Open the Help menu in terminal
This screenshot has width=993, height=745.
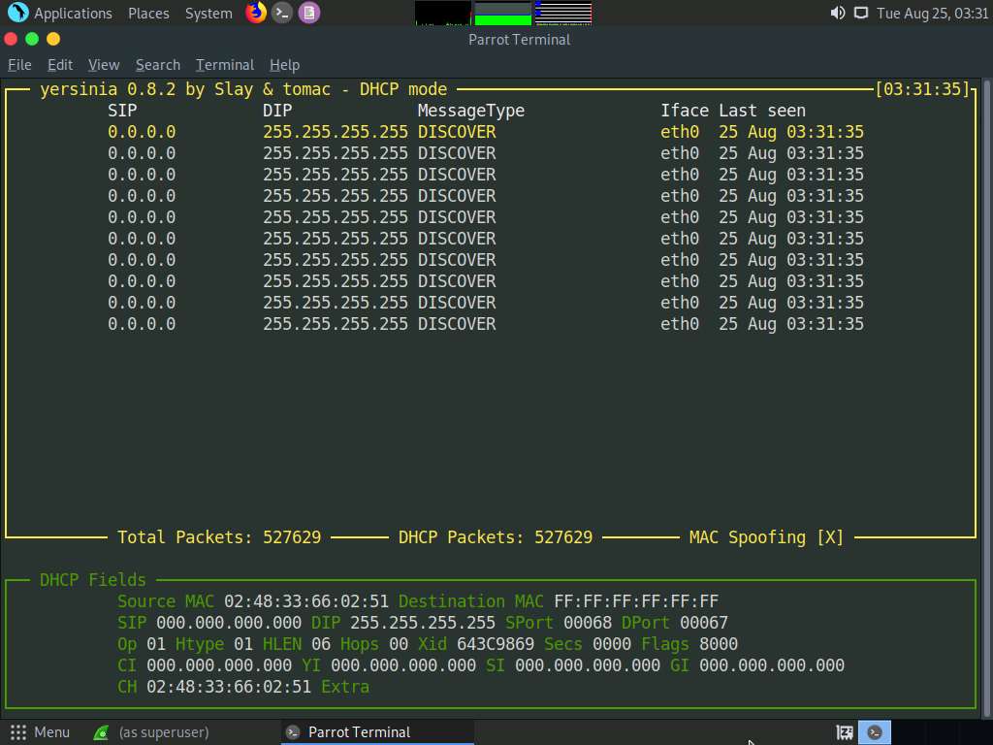284,65
